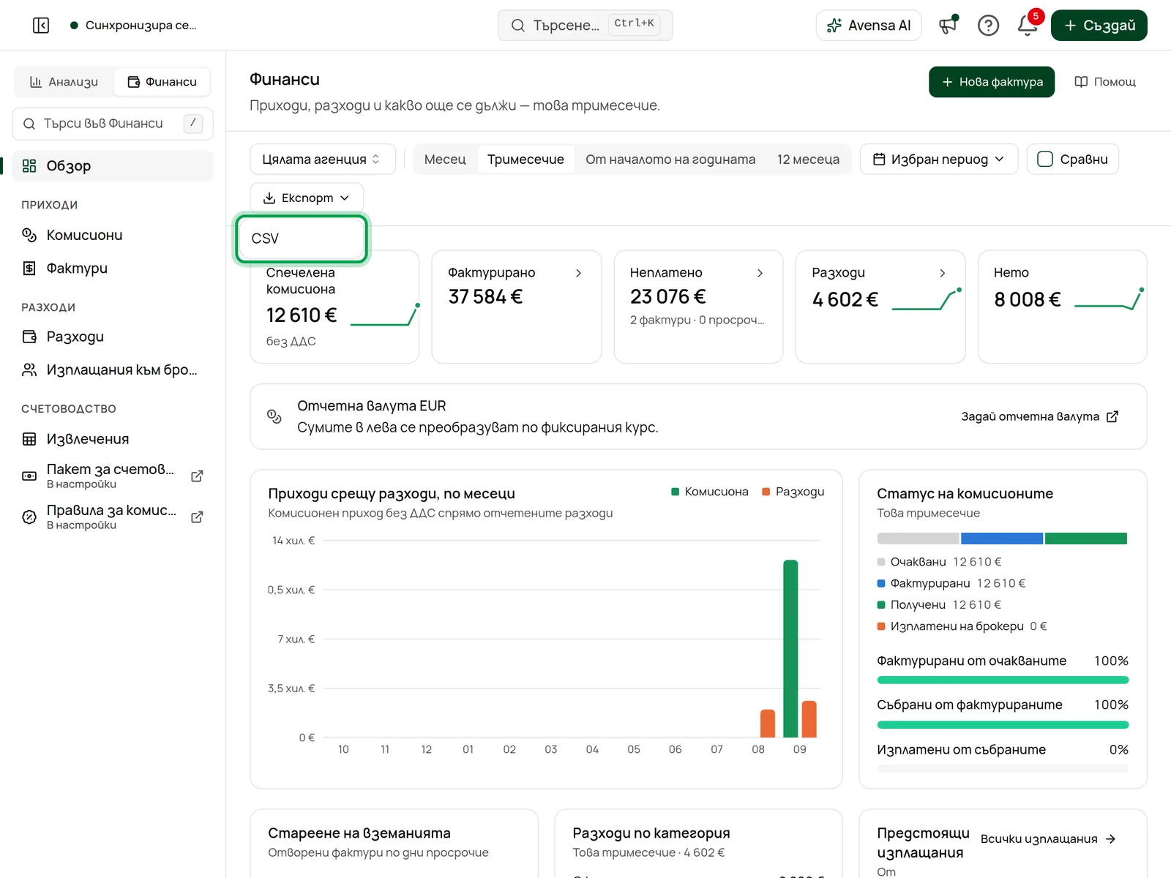Click the Разходи sidebar wallet icon
This screenshot has height=878, width=1171.
(29, 337)
